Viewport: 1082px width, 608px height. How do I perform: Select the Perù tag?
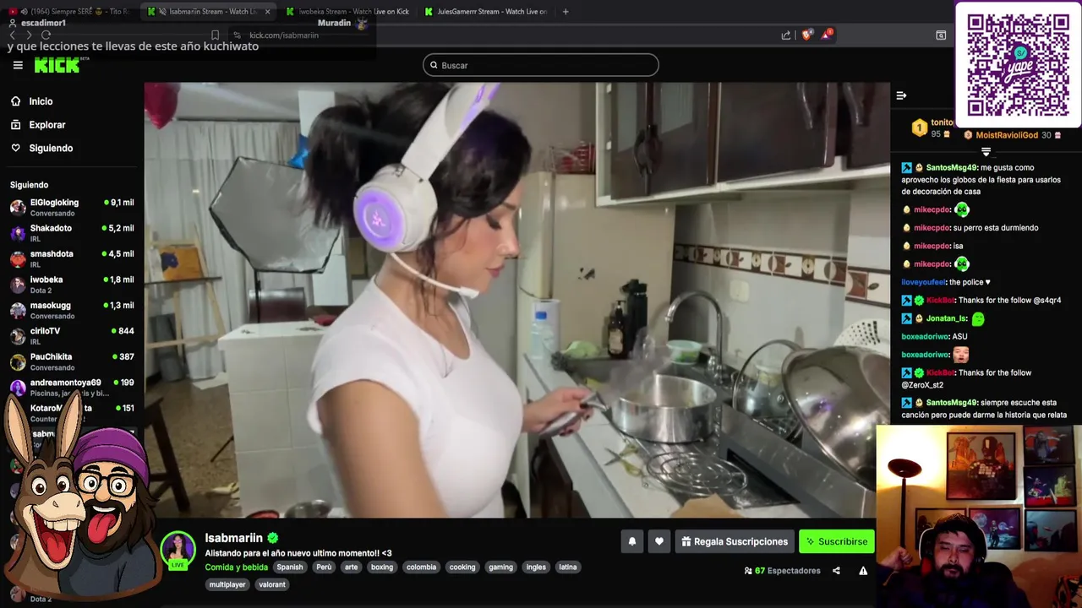click(324, 567)
